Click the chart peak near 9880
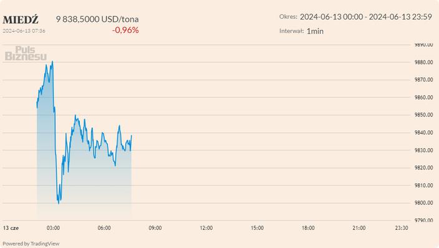The width and height of the screenshot is (439, 248). pyautogui.click(x=52, y=62)
